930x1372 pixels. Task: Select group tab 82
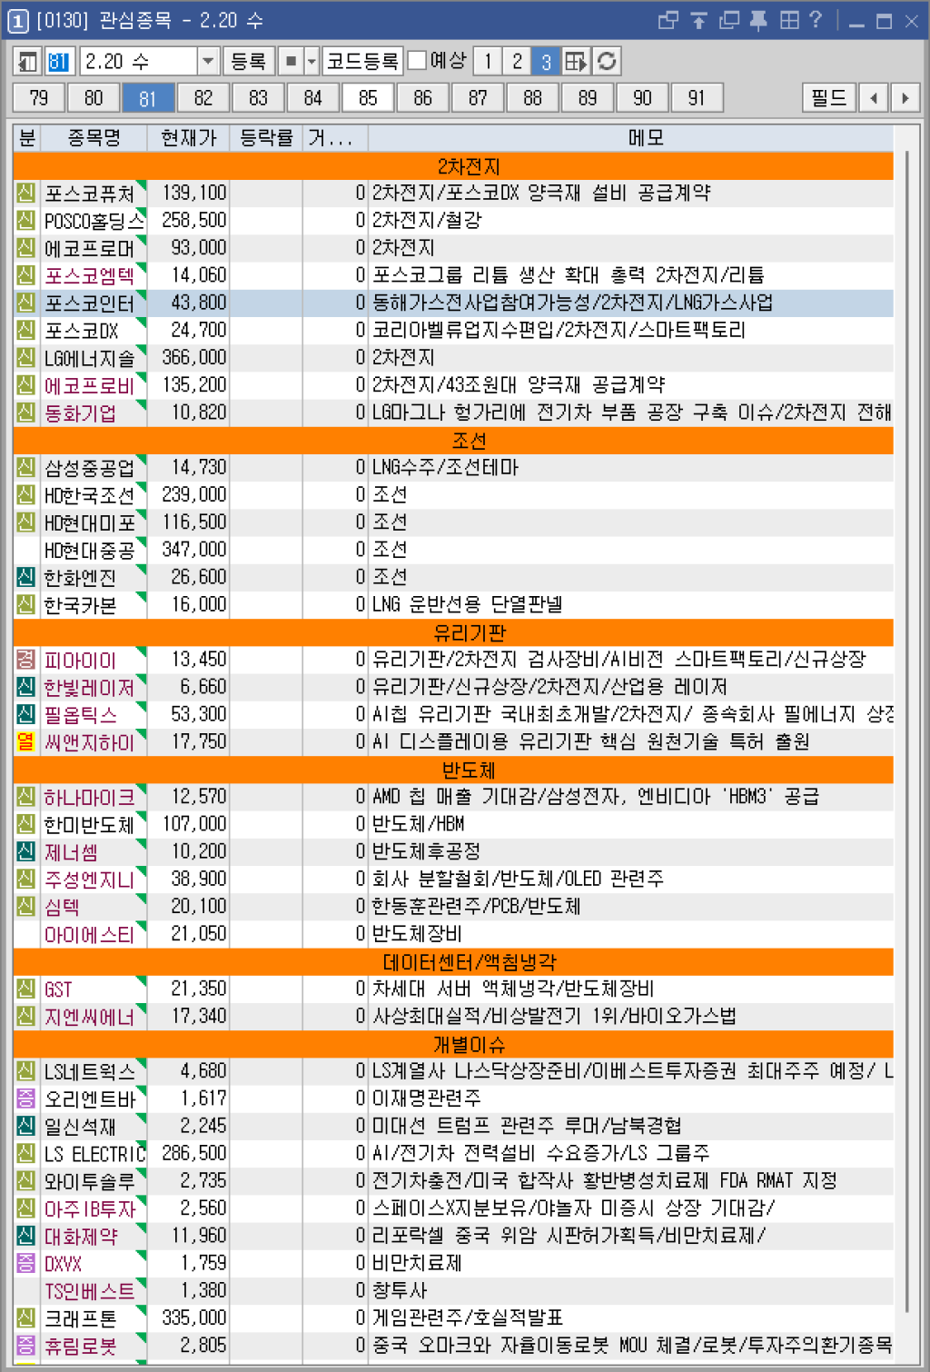click(x=203, y=98)
